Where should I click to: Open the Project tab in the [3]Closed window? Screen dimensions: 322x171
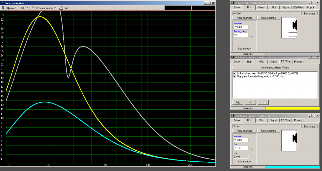point(298,120)
